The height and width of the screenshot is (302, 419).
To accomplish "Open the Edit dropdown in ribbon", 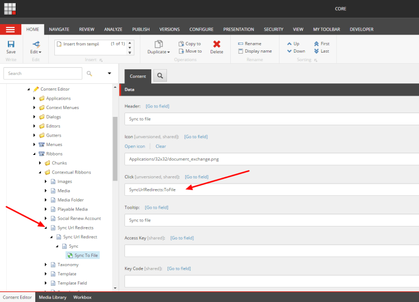I will pyautogui.click(x=36, y=51).
